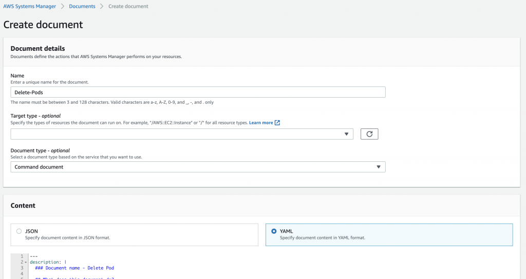The height and width of the screenshot is (279, 526).
Task: Open the Learn more link
Action: [261, 123]
